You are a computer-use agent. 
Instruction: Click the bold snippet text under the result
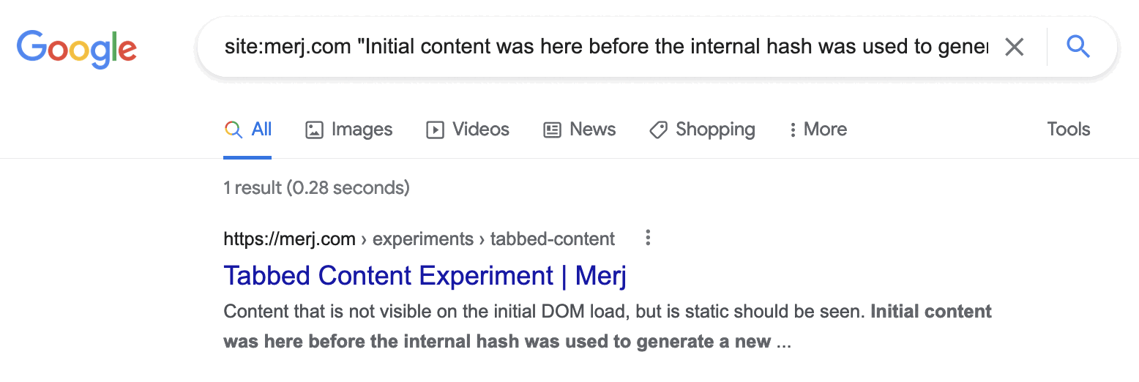497,342
